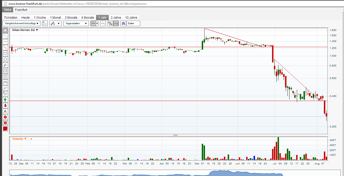344x176 pixels.
Task: Click the 0,400 price axis label
Action: [333, 96]
